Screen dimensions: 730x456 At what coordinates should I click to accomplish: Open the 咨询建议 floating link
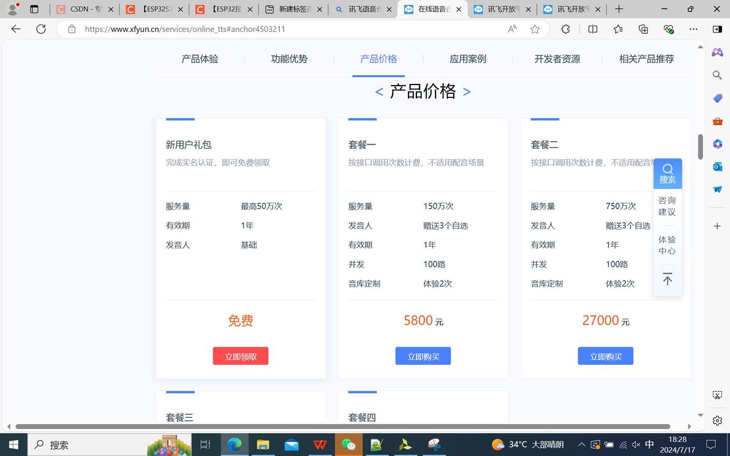pyautogui.click(x=667, y=206)
